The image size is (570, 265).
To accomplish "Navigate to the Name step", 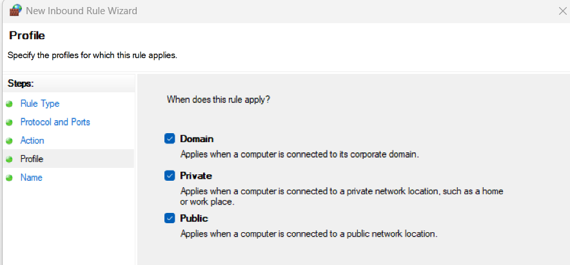I will tap(32, 178).
